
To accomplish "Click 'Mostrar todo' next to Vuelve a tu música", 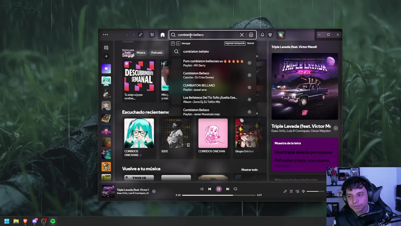I will click(x=249, y=170).
